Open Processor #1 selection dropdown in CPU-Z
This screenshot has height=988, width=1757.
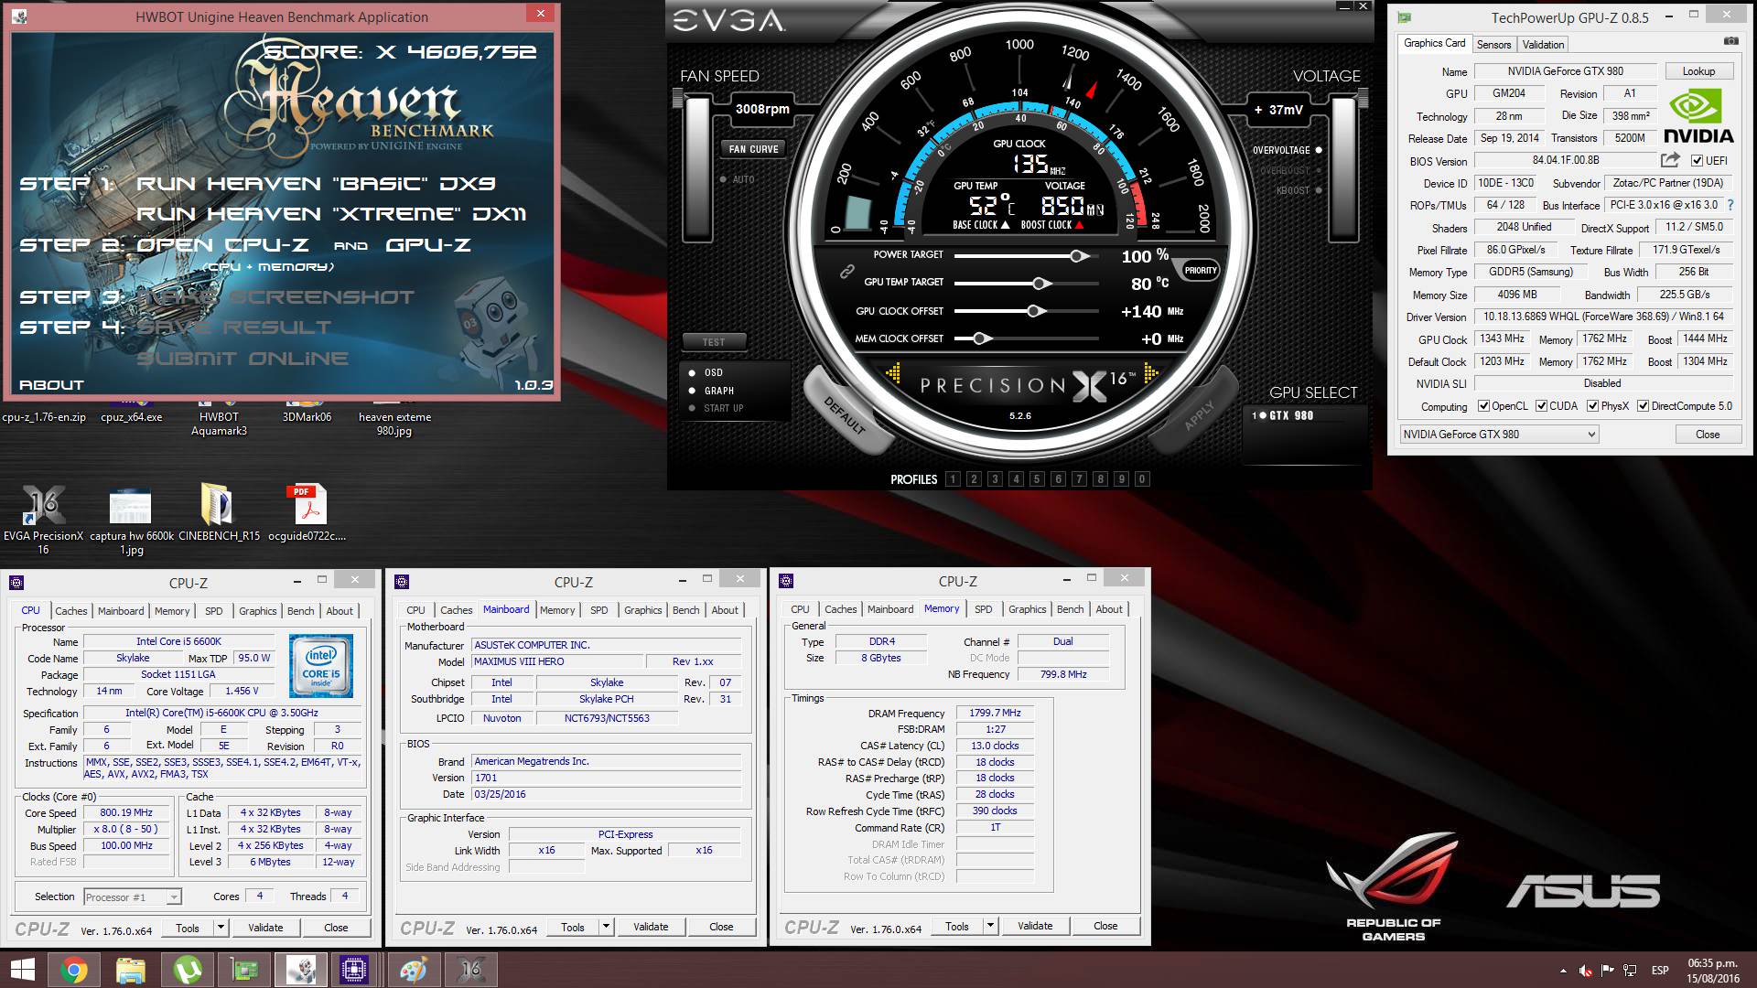133,897
